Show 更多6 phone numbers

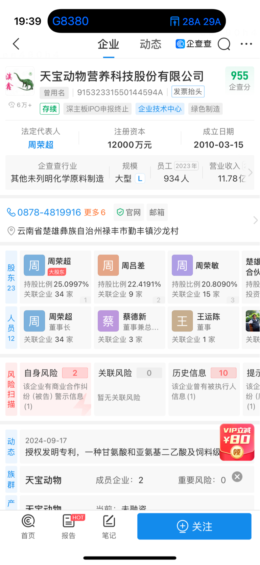coord(95,212)
